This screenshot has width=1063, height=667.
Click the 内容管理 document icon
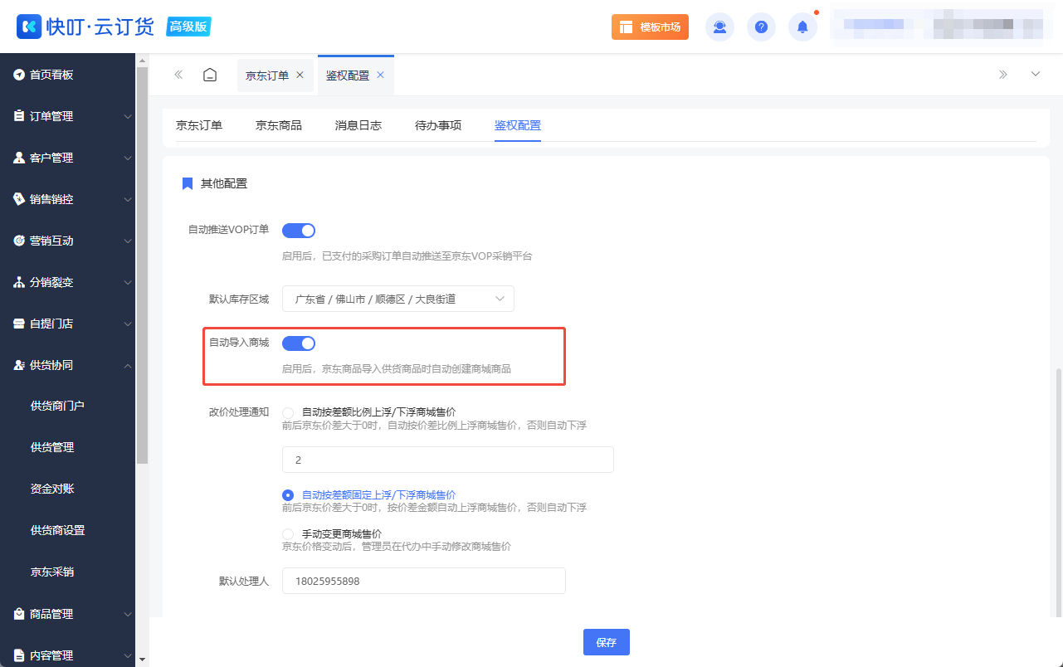click(x=19, y=655)
